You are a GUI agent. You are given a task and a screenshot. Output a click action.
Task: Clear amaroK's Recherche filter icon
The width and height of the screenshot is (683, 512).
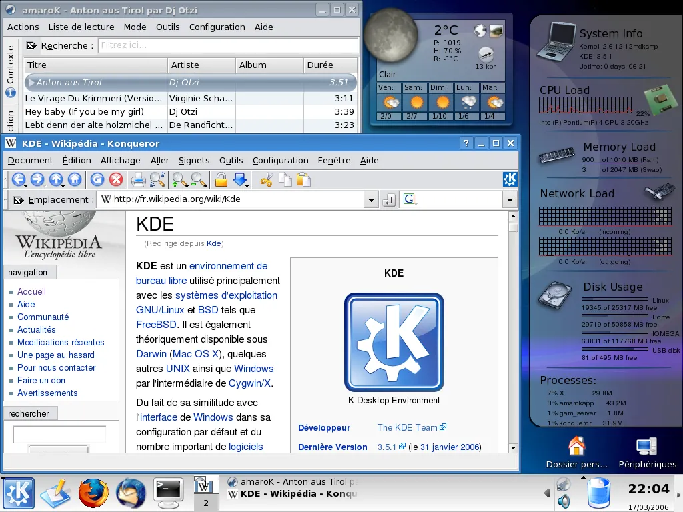(x=31, y=45)
